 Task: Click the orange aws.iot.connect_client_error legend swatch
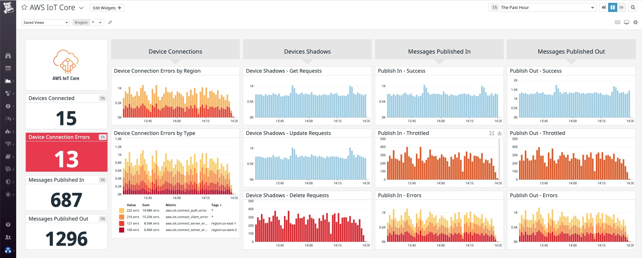pyautogui.click(x=121, y=217)
